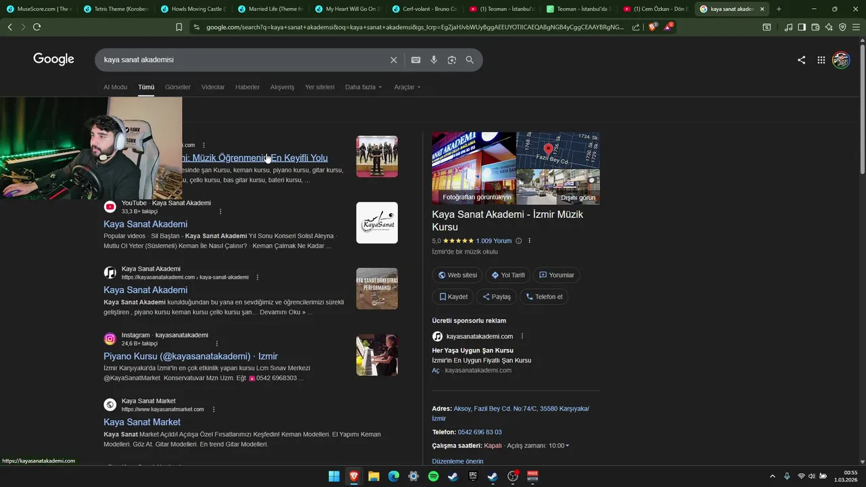Open the Windows Start menu
866x487 pixels.
pyautogui.click(x=334, y=476)
